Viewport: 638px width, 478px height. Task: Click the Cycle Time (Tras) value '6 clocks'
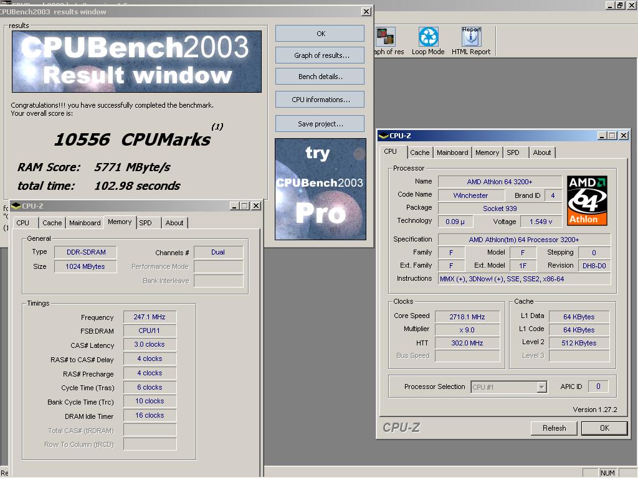(x=150, y=387)
